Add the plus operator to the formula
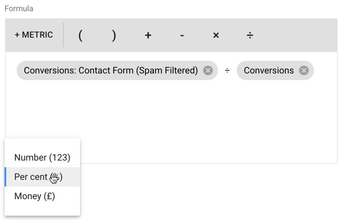This screenshot has width=341, height=223. pyautogui.click(x=148, y=35)
